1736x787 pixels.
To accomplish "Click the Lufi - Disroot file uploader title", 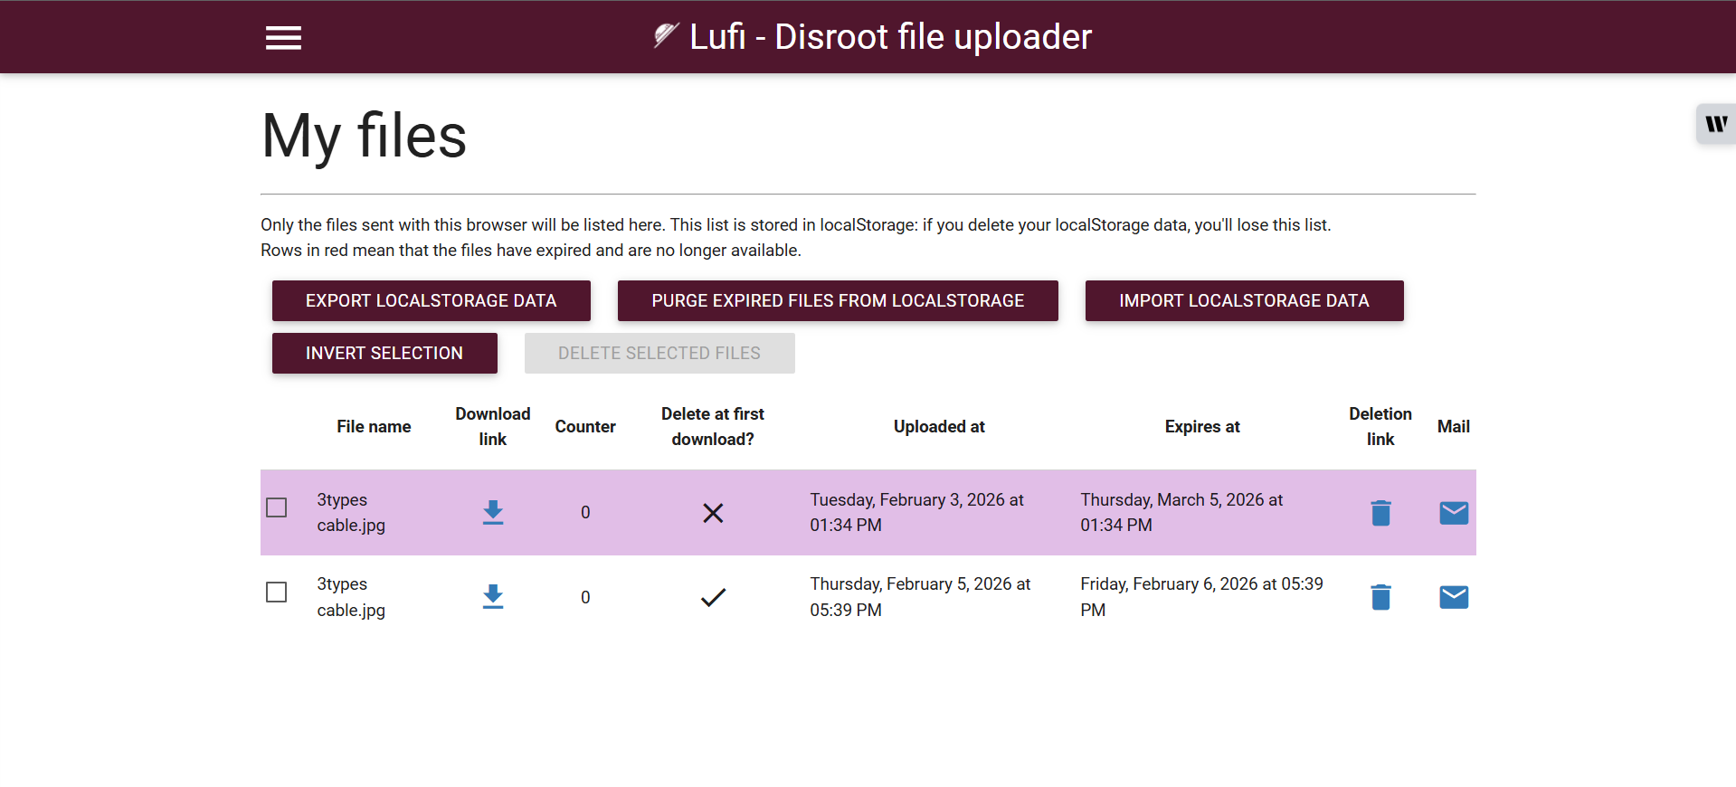I will [890, 37].
